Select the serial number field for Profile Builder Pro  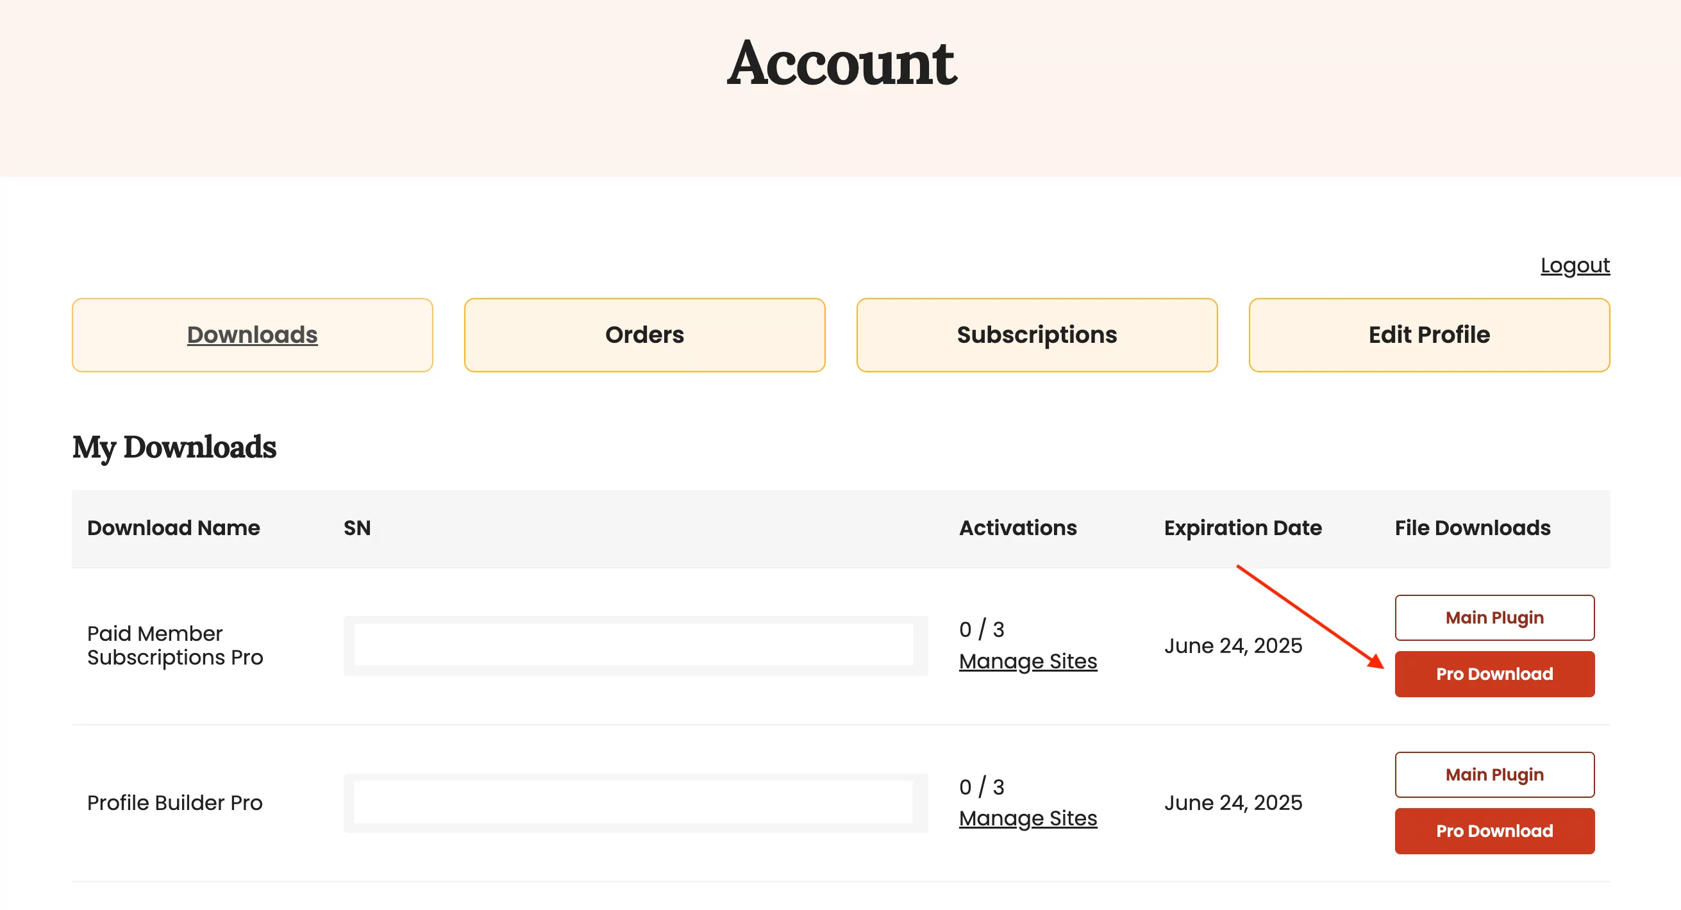click(x=635, y=802)
